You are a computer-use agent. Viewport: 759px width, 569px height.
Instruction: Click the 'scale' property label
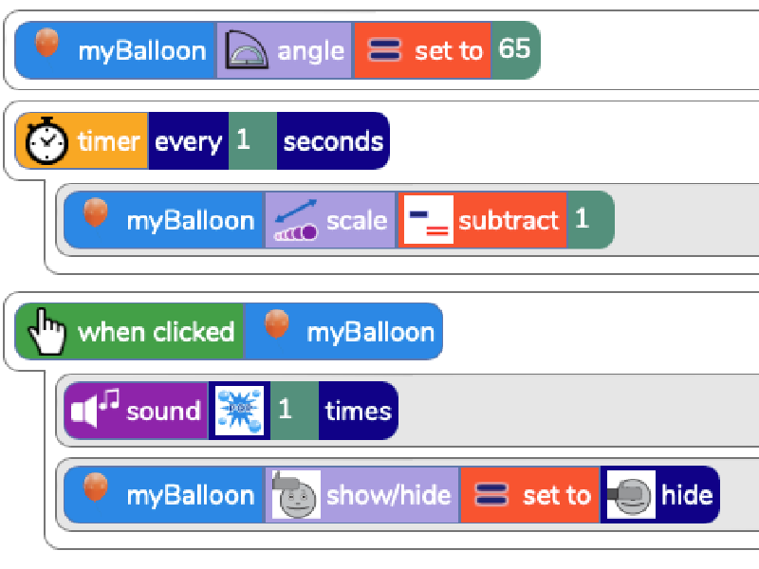pyautogui.click(x=357, y=221)
